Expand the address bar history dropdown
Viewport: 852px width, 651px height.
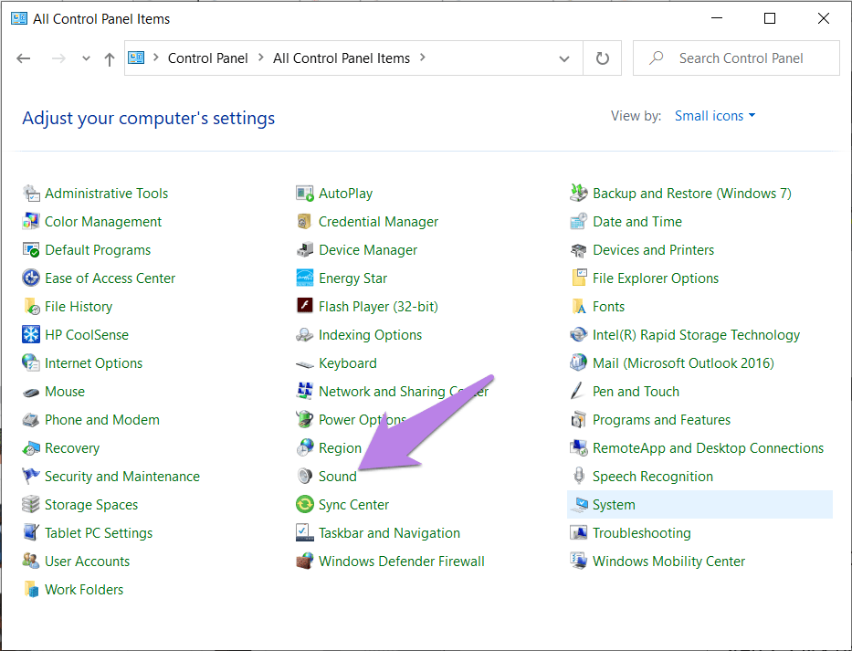pos(564,58)
